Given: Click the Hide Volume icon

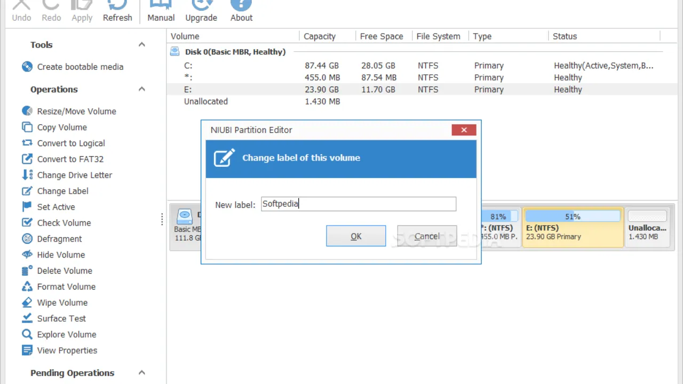Looking at the screenshot, I should 27,255.
